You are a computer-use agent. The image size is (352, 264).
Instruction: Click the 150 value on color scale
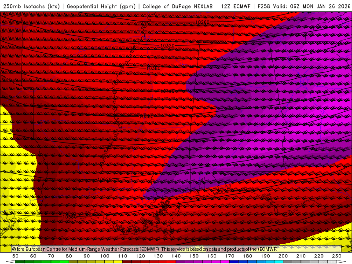194,256
